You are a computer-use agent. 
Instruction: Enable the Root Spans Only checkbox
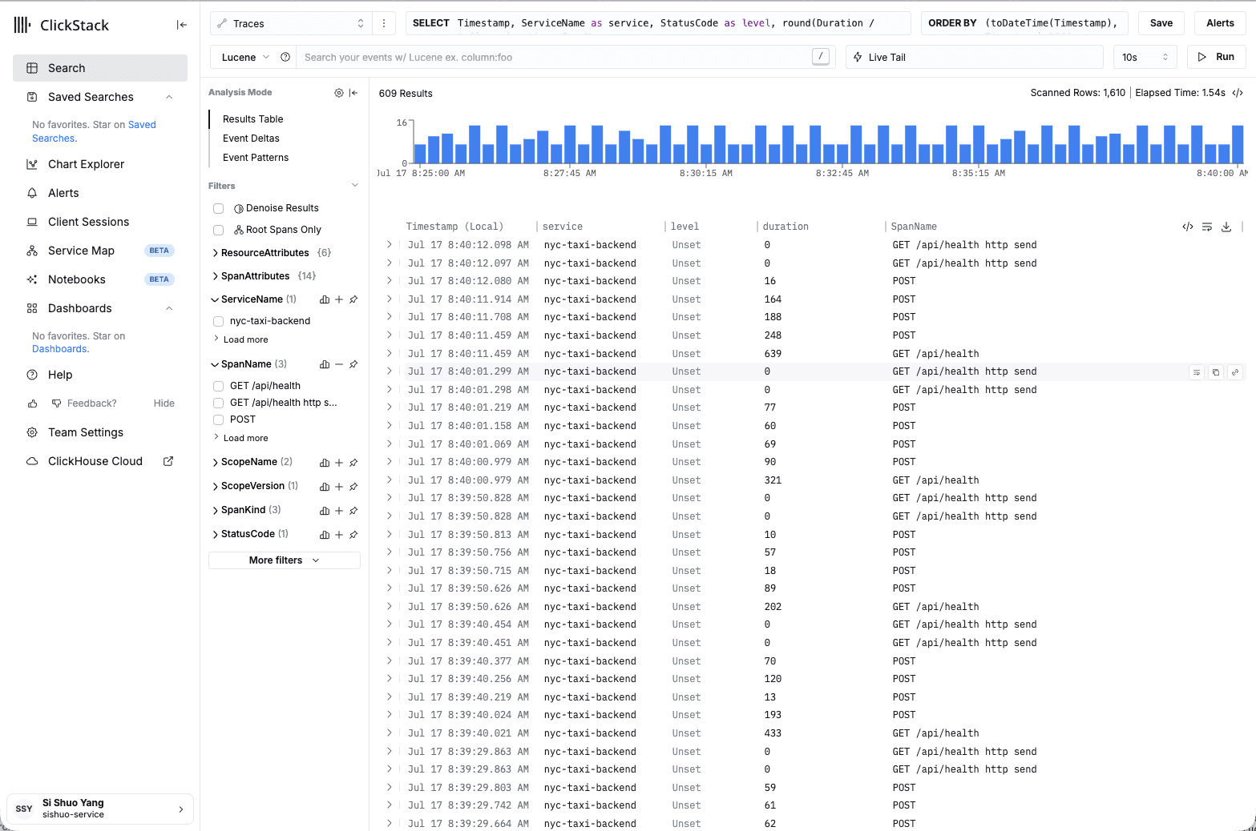[218, 230]
